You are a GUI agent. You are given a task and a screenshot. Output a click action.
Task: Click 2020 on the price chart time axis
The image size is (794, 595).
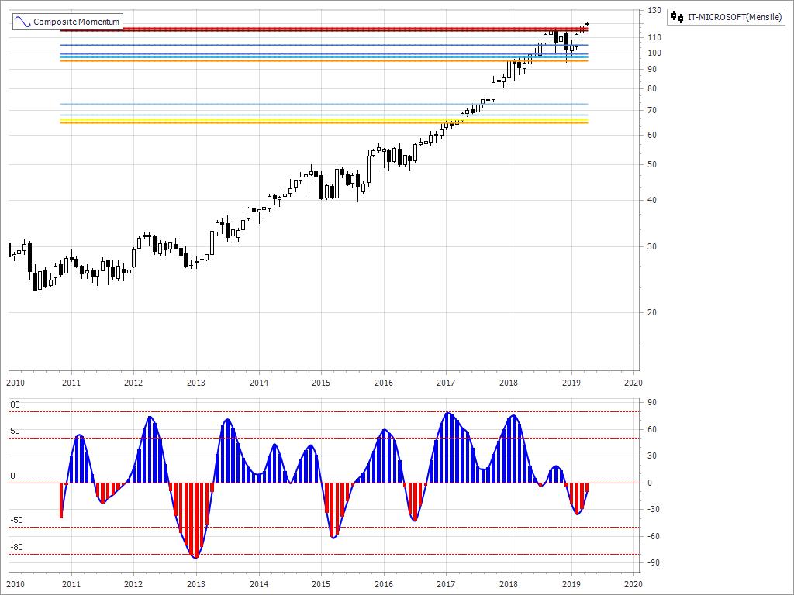(x=633, y=383)
